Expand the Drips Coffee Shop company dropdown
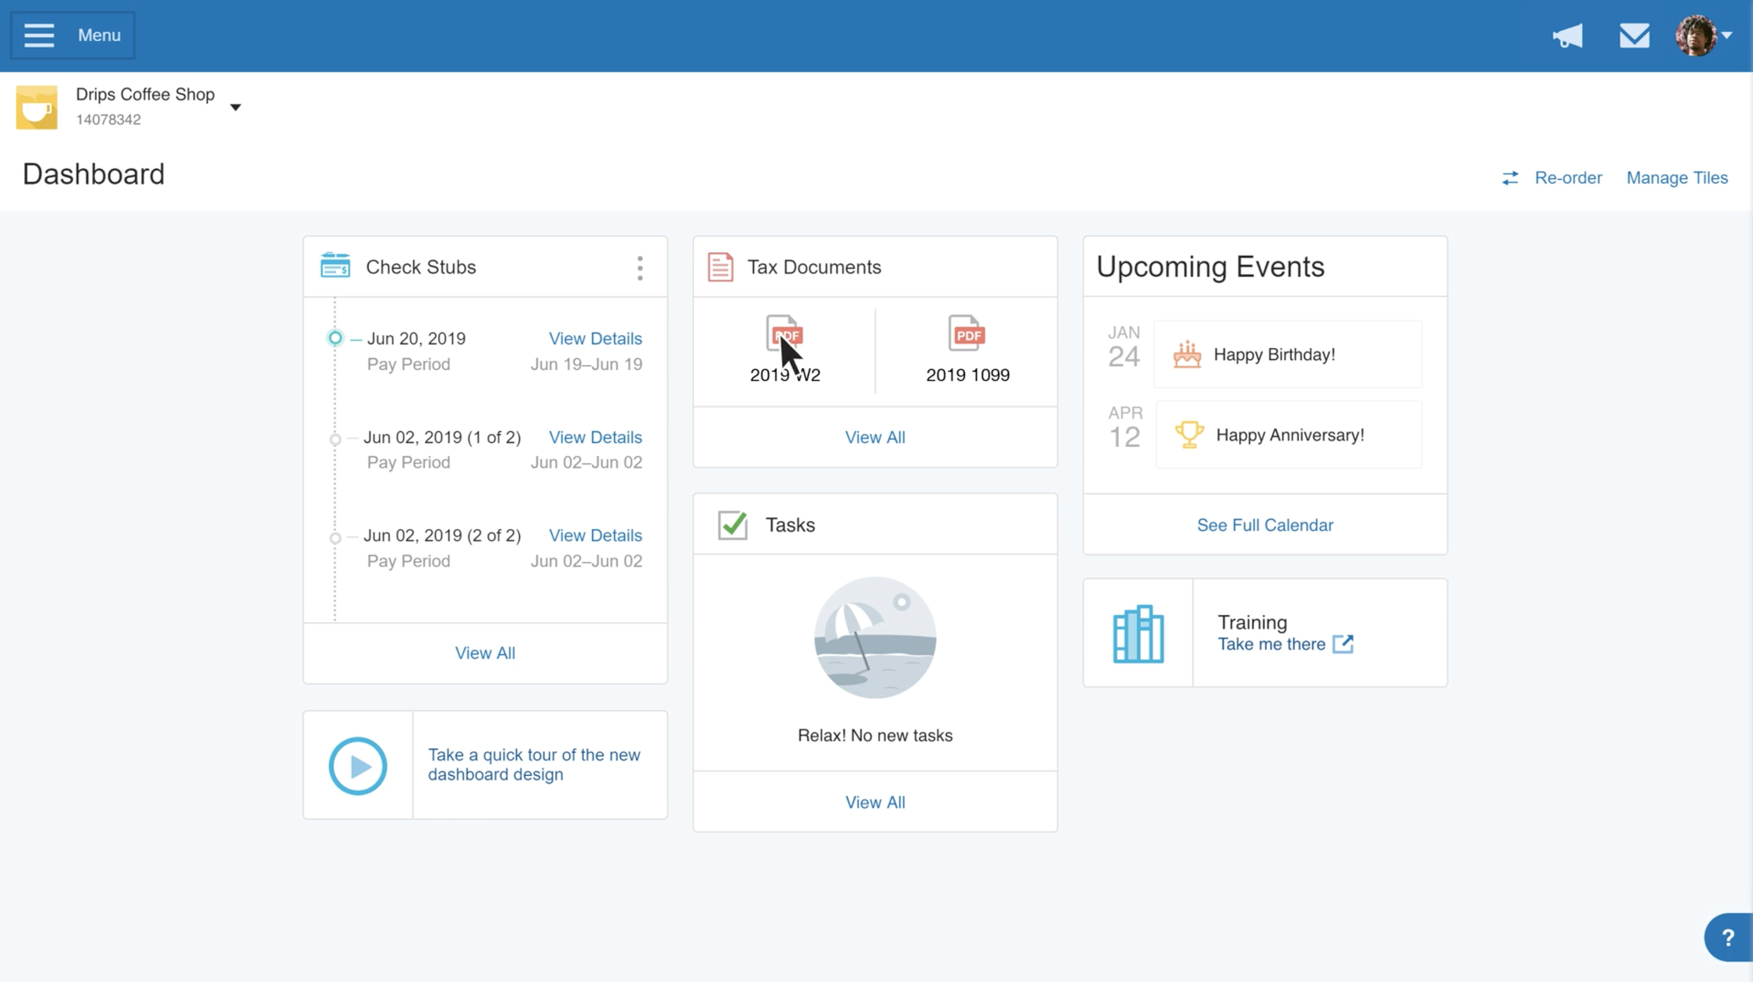Screen dimensions: 1753x982 236,107
